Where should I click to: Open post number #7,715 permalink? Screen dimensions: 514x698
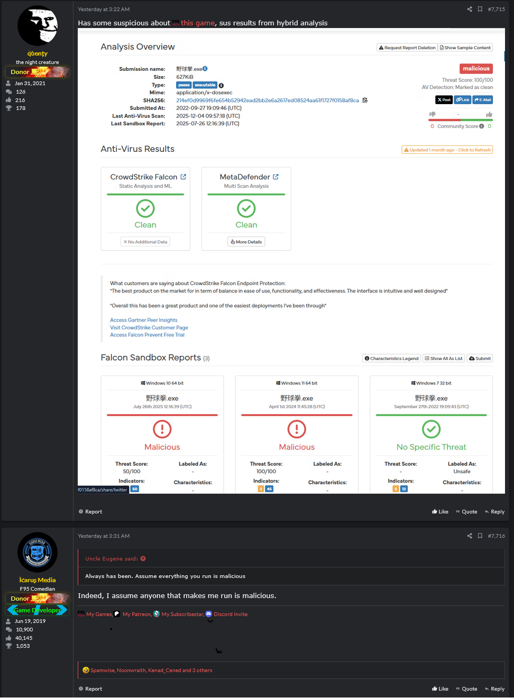(496, 9)
